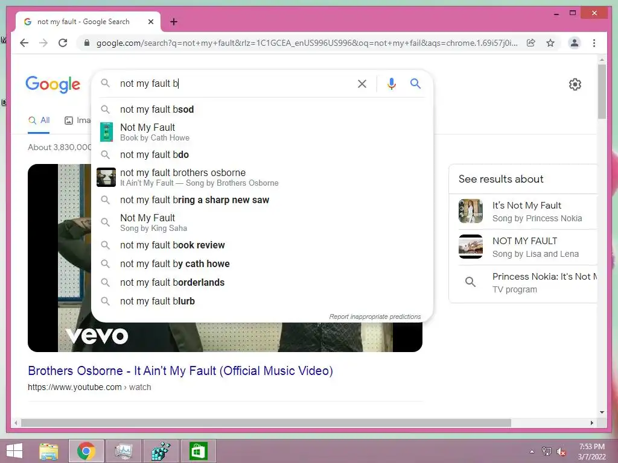Image resolution: width=618 pixels, height=463 pixels.
Task: Click the 'See results about' heading
Action: (x=500, y=179)
